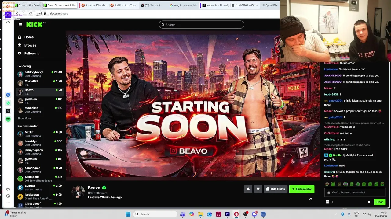
Task: Switch to Streamer J2hundred Reddit tab
Action: click(x=94, y=5)
